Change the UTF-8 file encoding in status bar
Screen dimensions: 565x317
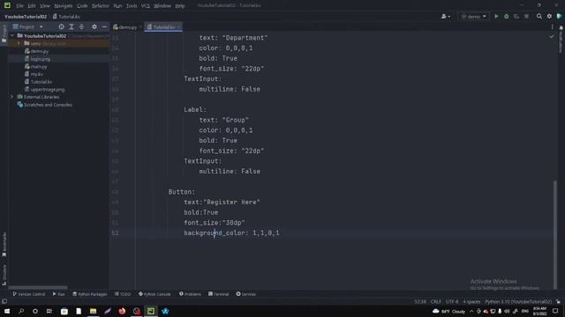point(452,301)
